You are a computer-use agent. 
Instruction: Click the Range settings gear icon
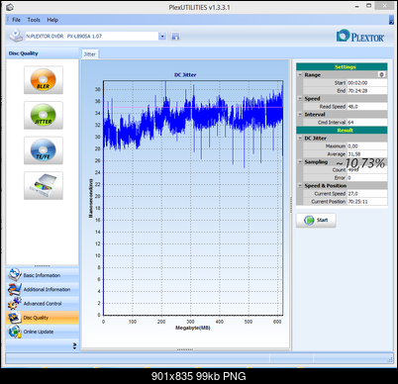tap(381, 74)
